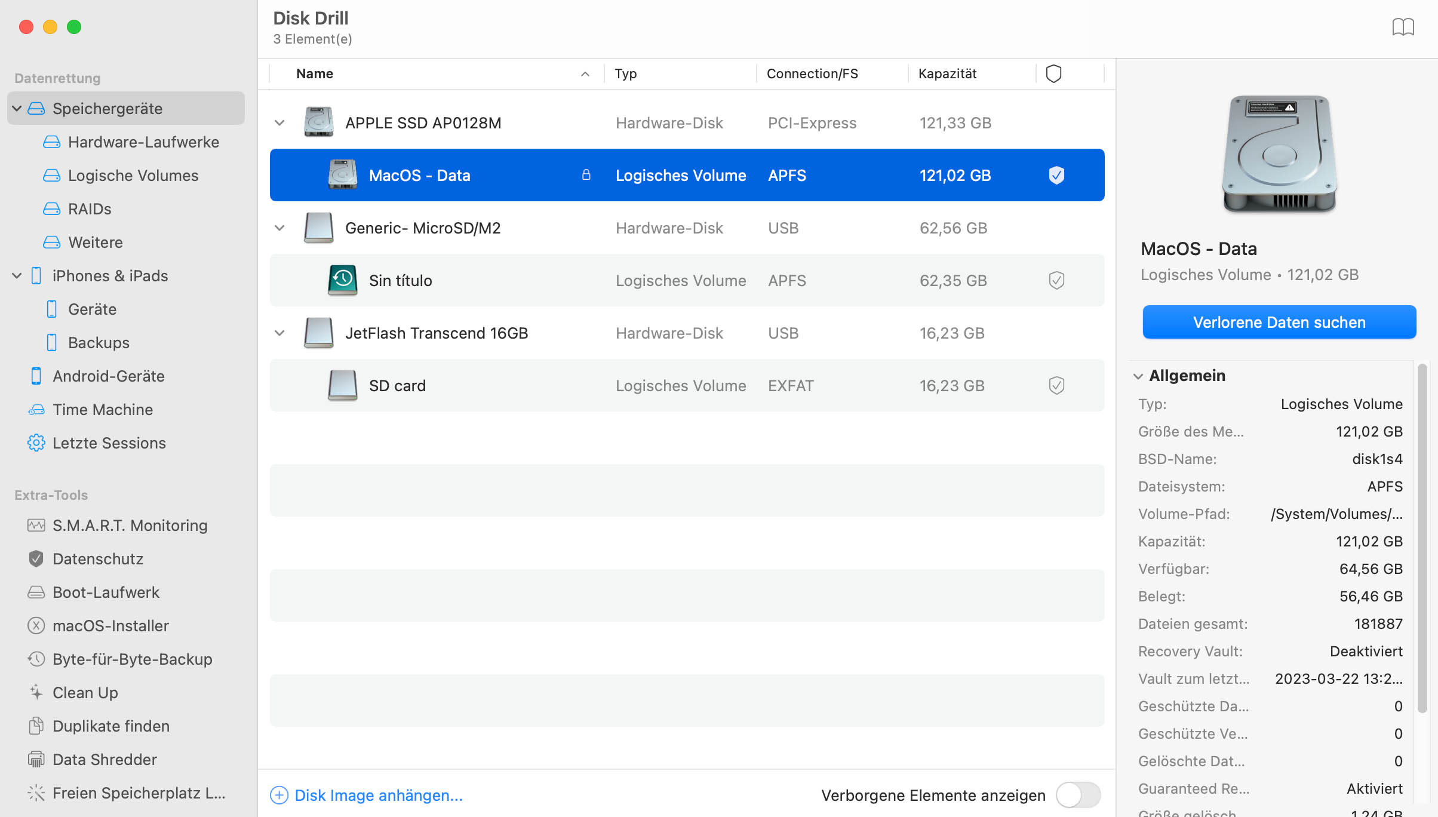Screen dimensions: 1438x817
Task: Click the Dateien gesamt value 181887
Action: pyautogui.click(x=1378, y=624)
